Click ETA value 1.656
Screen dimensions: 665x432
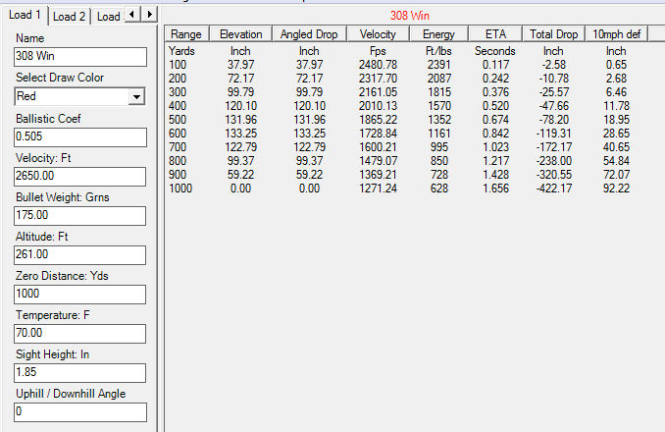(495, 188)
